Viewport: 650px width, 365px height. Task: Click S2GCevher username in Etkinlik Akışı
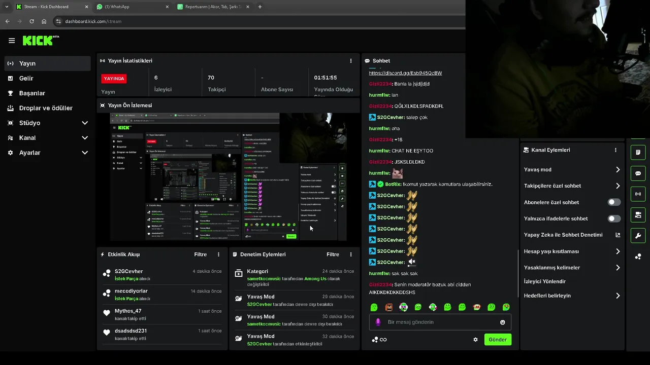point(128,271)
